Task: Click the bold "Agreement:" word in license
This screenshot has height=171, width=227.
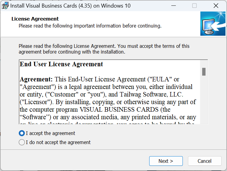Action: pos(36,79)
